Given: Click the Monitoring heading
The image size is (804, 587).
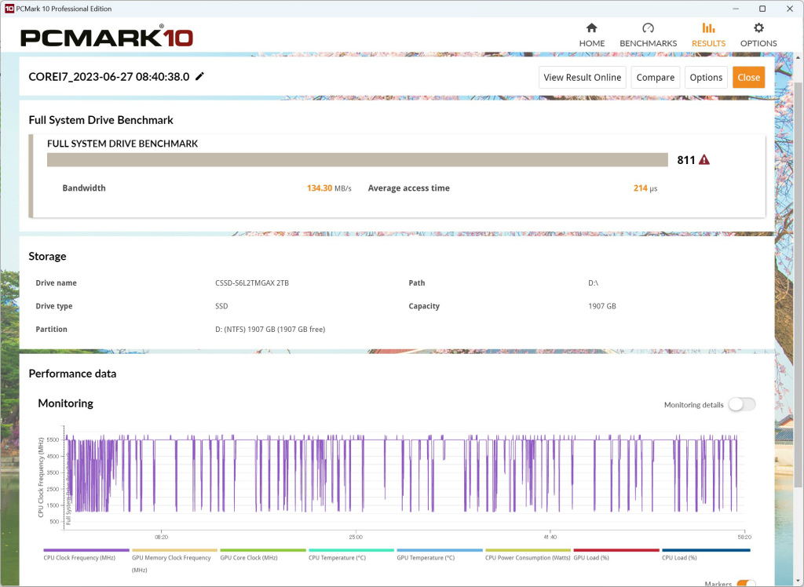Looking at the screenshot, I should pyautogui.click(x=66, y=403).
